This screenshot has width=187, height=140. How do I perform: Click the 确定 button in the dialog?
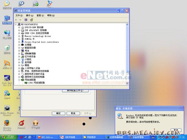58,113
